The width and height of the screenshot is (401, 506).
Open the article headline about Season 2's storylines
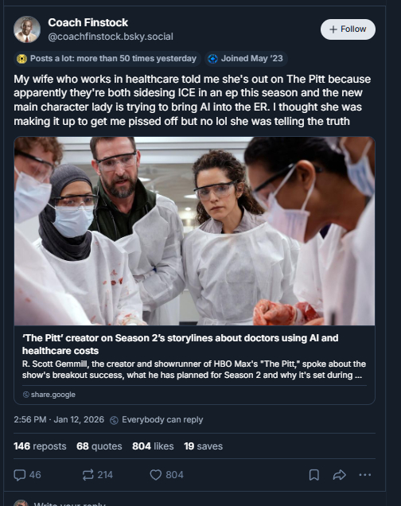tap(181, 344)
